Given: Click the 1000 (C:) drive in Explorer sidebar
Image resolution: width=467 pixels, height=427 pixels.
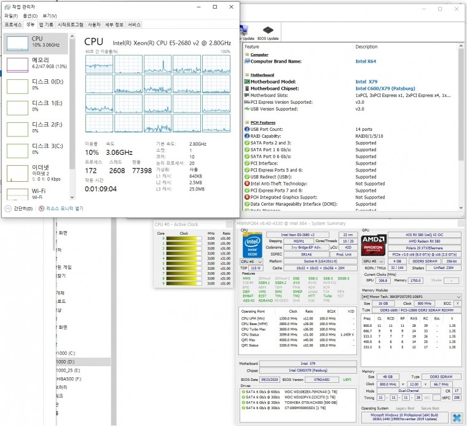Looking at the screenshot, I should (x=66, y=353).
